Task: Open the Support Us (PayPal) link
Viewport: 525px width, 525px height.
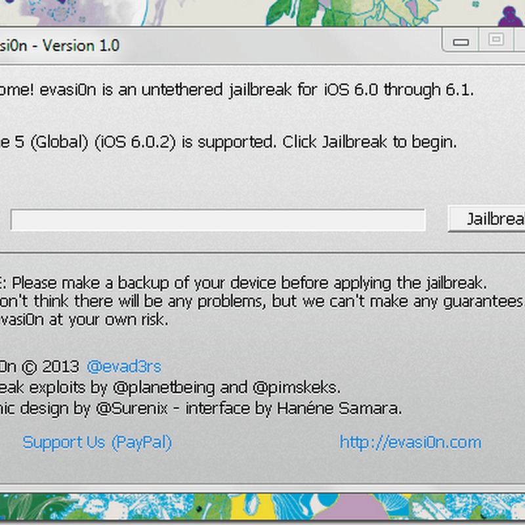Action: (x=97, y=442)
